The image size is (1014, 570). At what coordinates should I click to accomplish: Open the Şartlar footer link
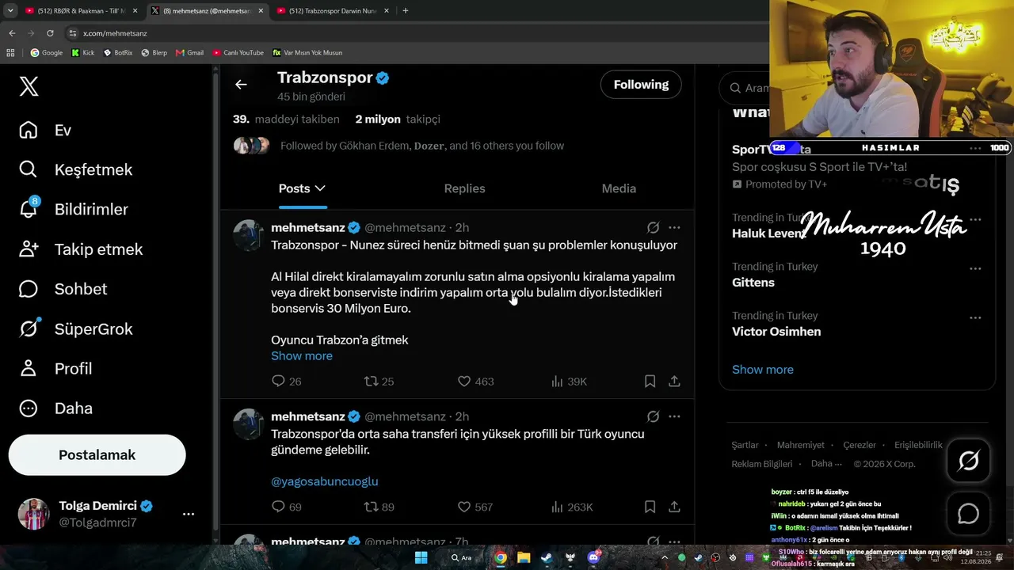tap(745, 445)
